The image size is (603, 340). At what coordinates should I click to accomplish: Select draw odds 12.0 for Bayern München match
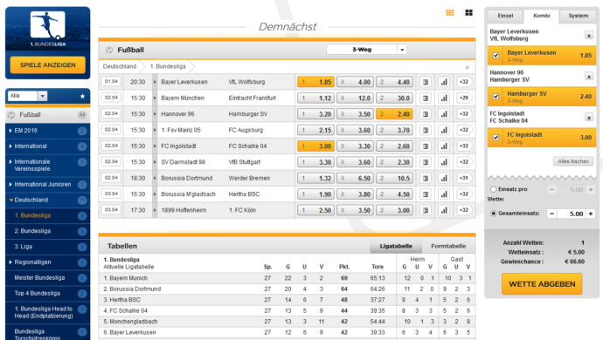(x=355, y=98)
